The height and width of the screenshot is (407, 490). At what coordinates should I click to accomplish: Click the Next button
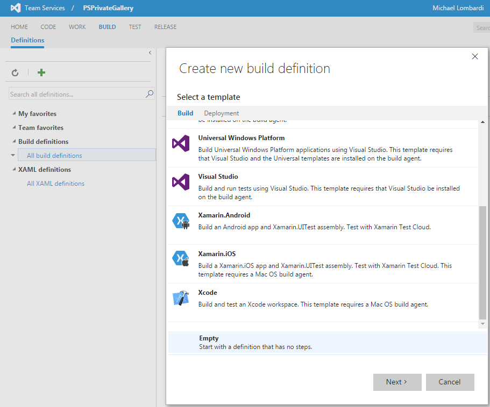[397, 382]
